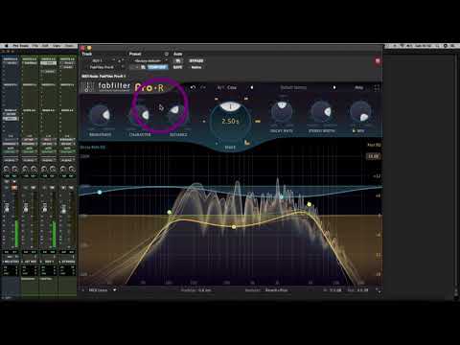The width and height of the screenshot is (460, 345).
Task: Click the Native button in plug-in header
Action: coord(196,67)
